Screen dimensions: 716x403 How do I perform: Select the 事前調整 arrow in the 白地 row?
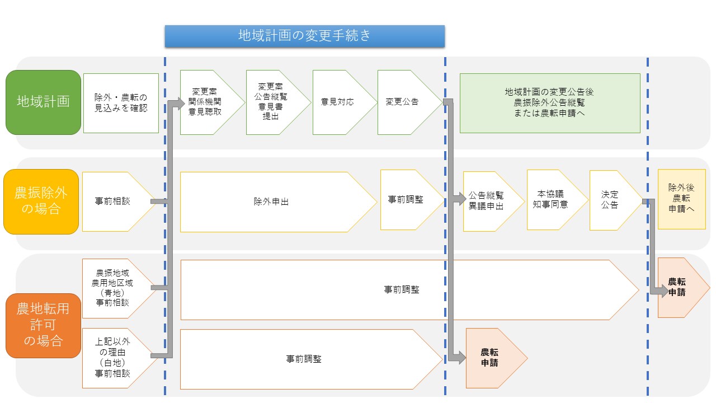[x=304, y=359]
